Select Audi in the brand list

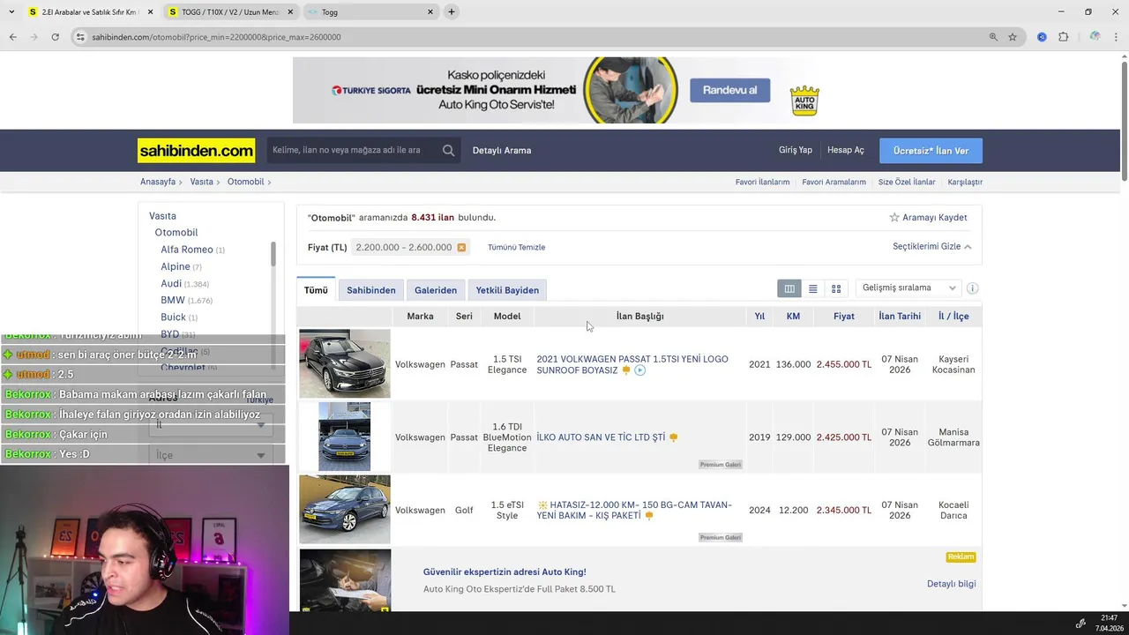[171, 283]
